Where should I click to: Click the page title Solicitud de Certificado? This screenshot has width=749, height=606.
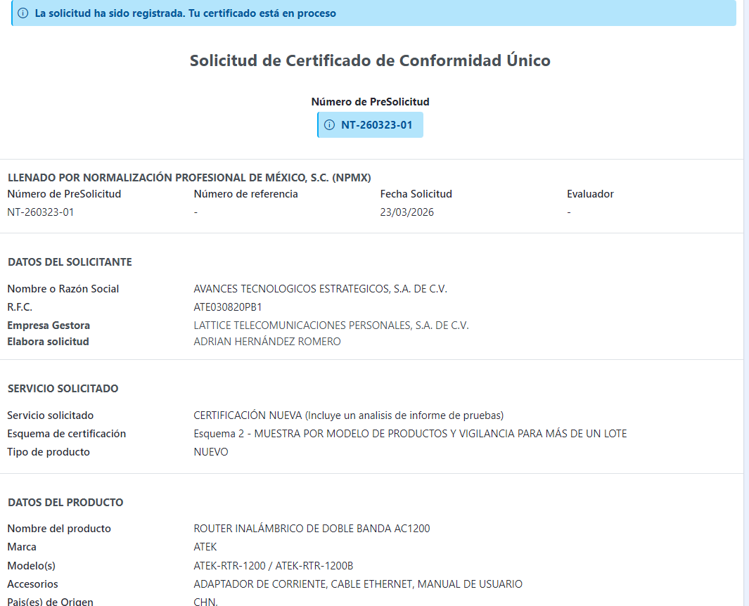[370, 60]
